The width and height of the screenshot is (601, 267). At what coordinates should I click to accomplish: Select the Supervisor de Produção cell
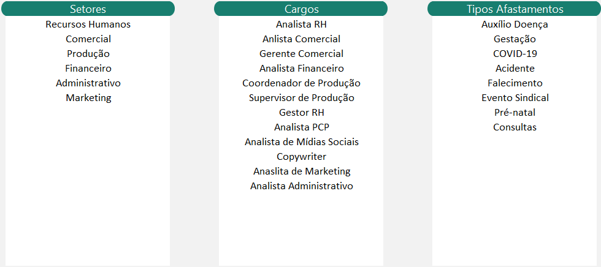pos(301,98)
